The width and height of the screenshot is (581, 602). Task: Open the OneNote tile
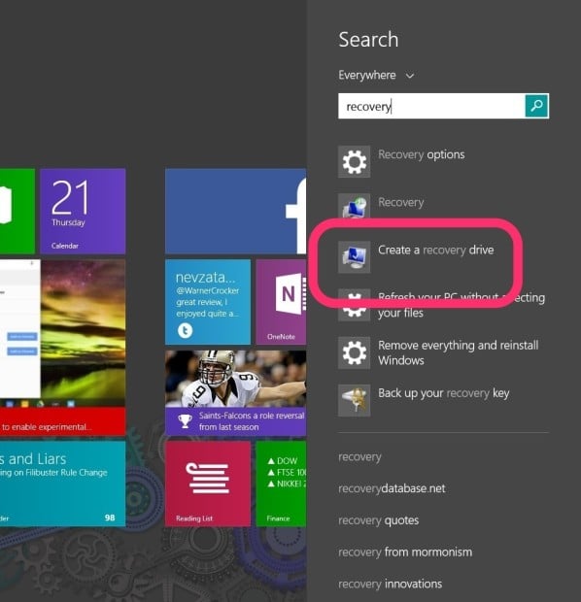(281, 302)
